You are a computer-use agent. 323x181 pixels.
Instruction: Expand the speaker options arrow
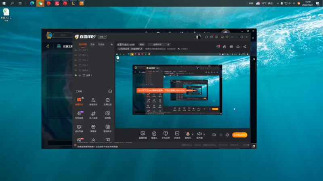(204, 134)
